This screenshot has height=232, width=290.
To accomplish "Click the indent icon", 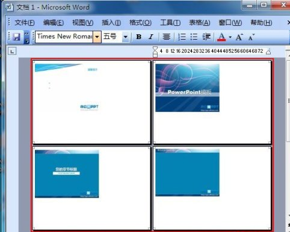I will click(x=206, y=37).
